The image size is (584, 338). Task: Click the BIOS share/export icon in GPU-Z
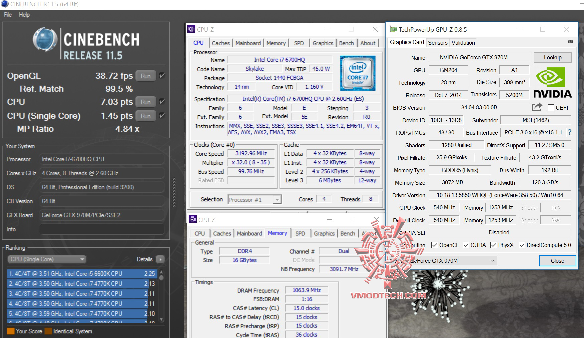click(537, 107)
